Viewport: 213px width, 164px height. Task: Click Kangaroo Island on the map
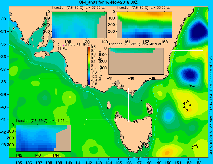[42, 55]
